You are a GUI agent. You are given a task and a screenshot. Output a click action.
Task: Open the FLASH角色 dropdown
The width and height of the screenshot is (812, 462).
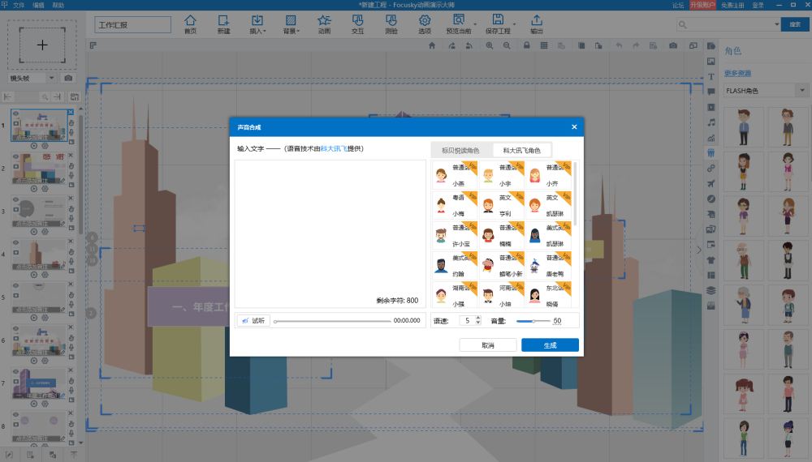[802, 91]
